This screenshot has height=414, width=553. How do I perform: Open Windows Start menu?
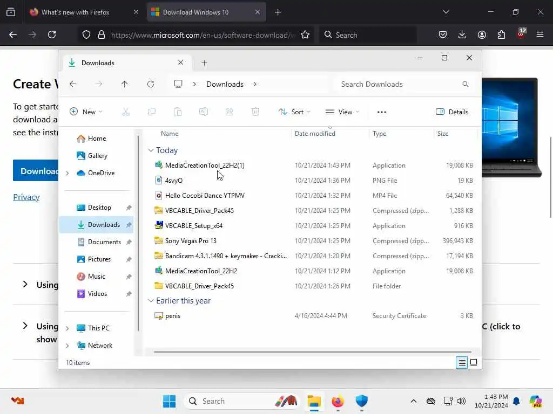169,401
